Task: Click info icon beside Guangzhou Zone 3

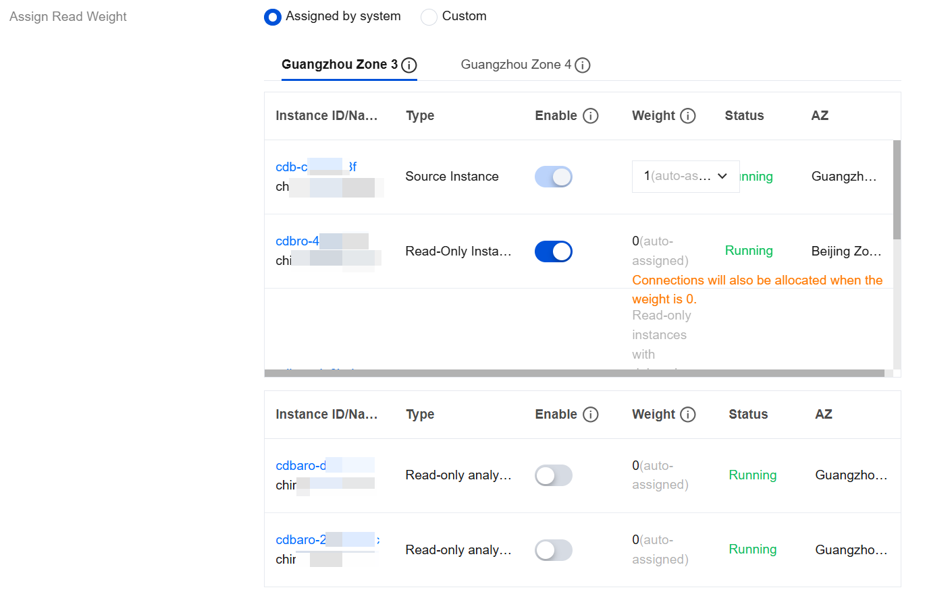Action: 409,65
